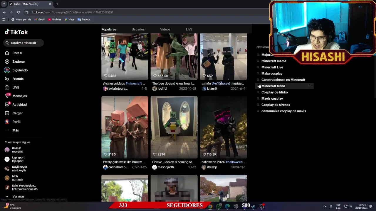Search suggestion Cosplay de sirenas
376x211 pixels.
pos(276,105)
